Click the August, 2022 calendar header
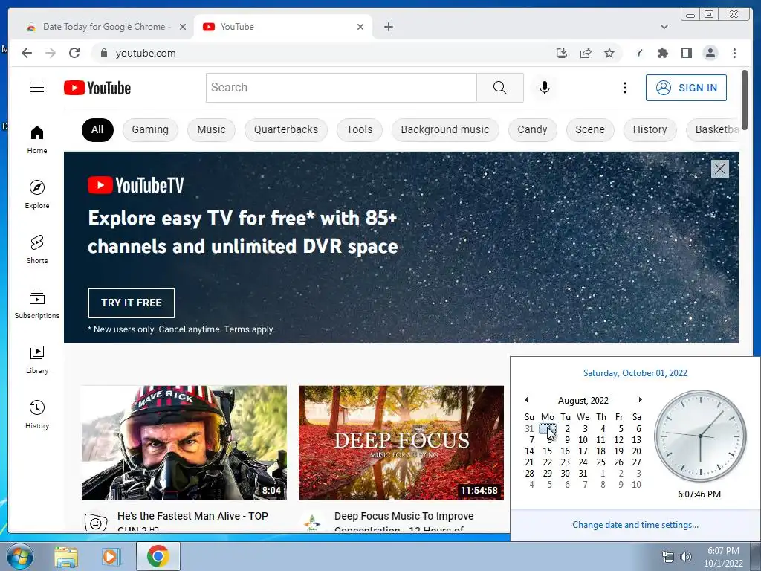Image resolution: width=761 pixels, height=571 pixels. tap(583, 401)
